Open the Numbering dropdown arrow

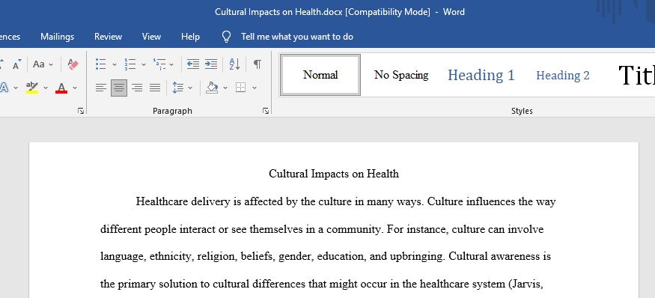click(x=143, y=64)
